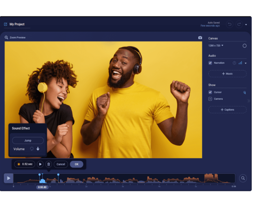Add music with the + Music button
This screenshot has height=207, width=253.
tap(227, 74)
